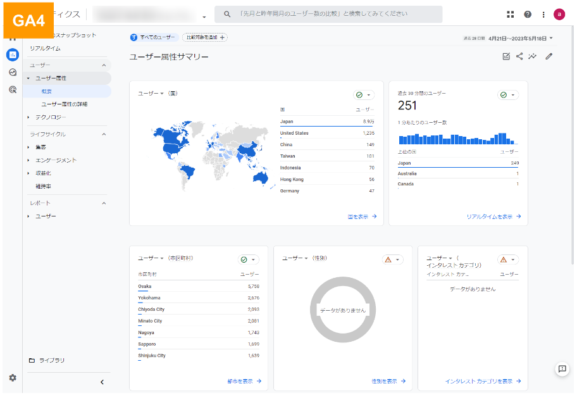Open Reports icon in left rail

pos(13,55)
